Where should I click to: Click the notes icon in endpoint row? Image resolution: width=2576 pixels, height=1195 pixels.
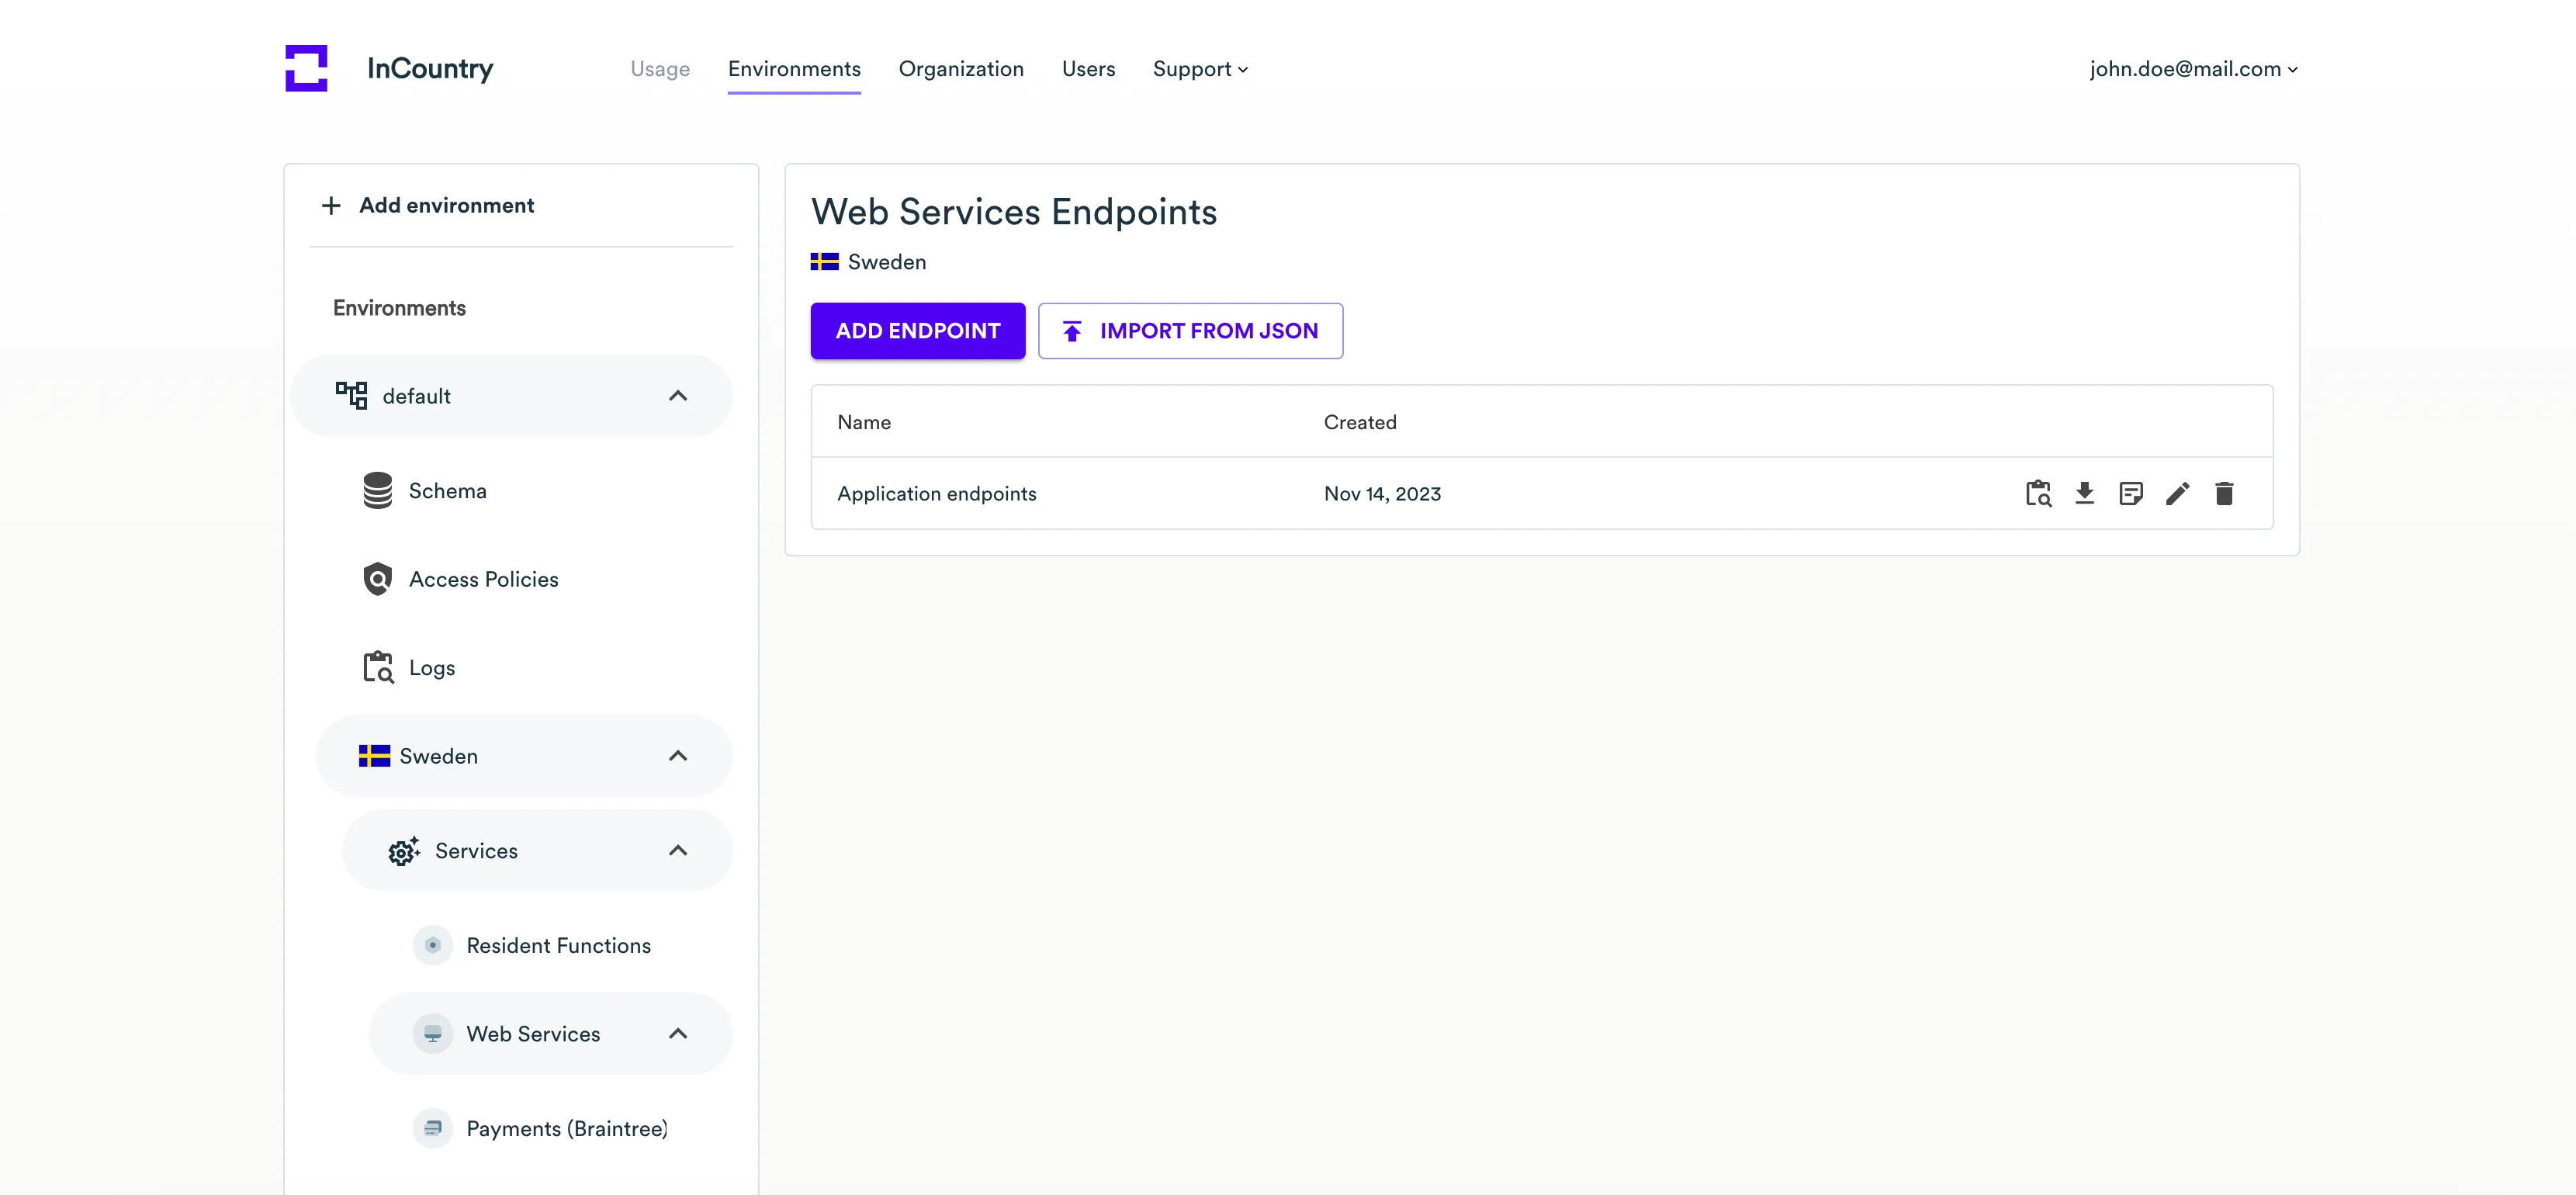click(2130, 493)
